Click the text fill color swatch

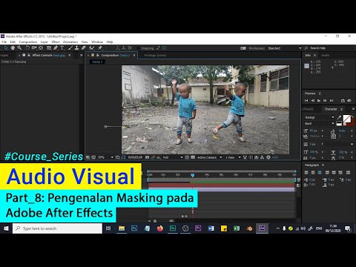coord(346,119)
